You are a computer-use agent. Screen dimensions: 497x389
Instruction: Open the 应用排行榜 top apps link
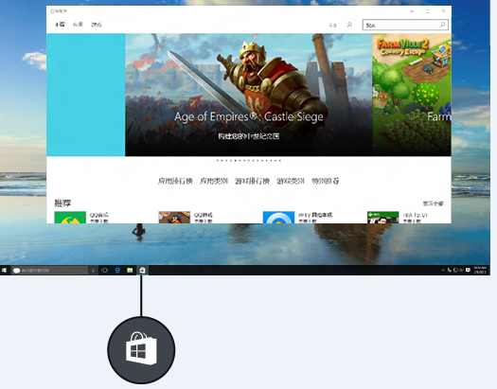175,181
